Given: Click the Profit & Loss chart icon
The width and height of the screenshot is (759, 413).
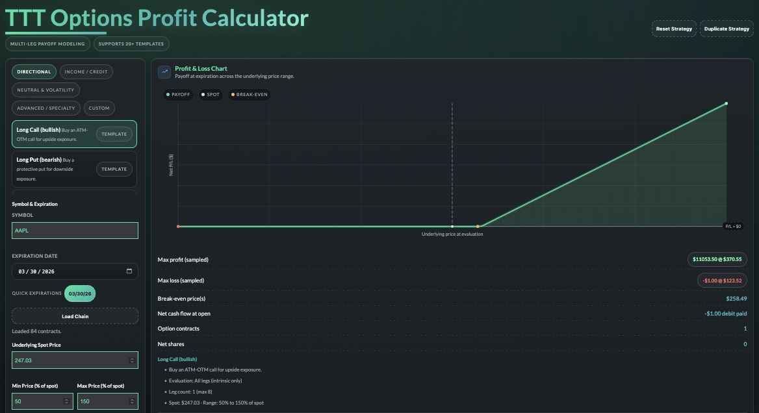Looking at the screenshot, I should tap(164, 72).
